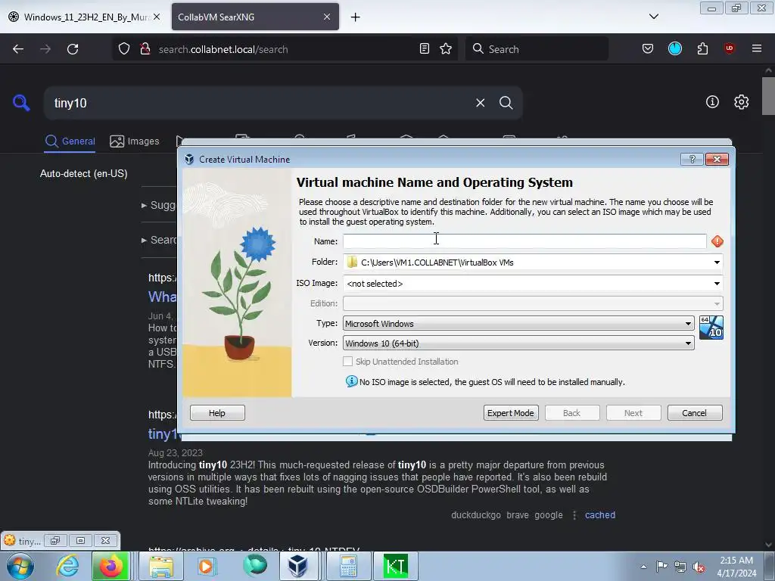This screenshot has width=775, height=581.
Task: Open the Folder dropdown
Action: point(717,263)
